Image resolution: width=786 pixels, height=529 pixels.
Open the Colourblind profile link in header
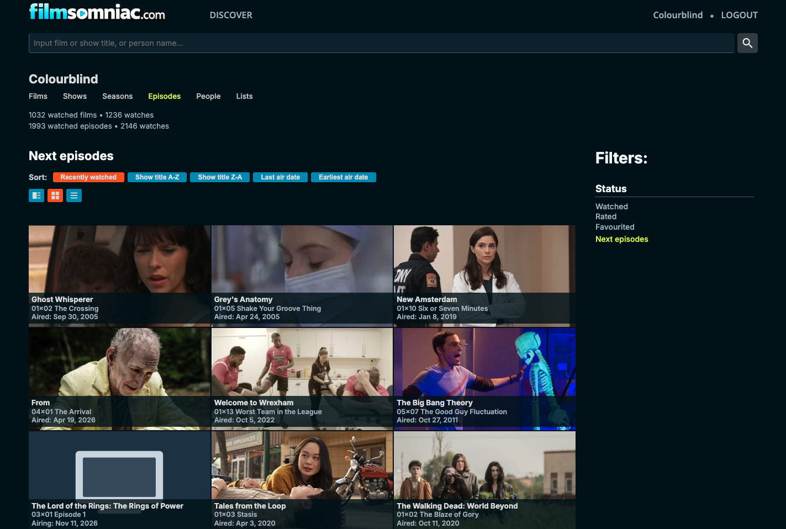[x=678, y=15]
